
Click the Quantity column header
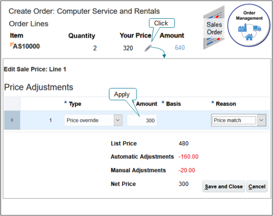(x=82, y=36)
